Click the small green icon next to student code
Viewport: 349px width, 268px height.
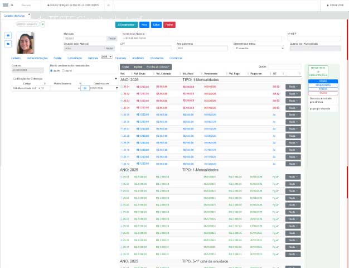click(x=43, y=24)
